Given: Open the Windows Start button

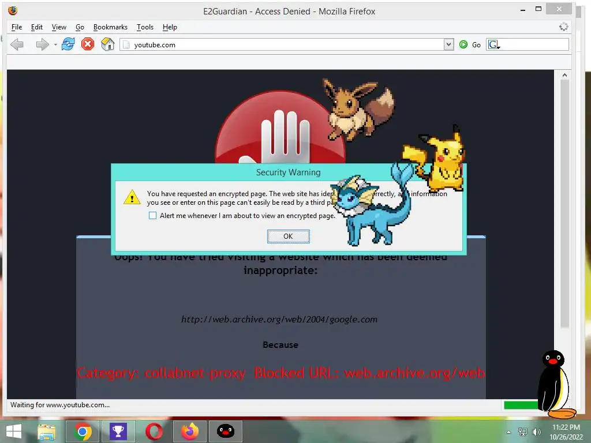Looking at the screenshot, I should click(x=14, y=431).
